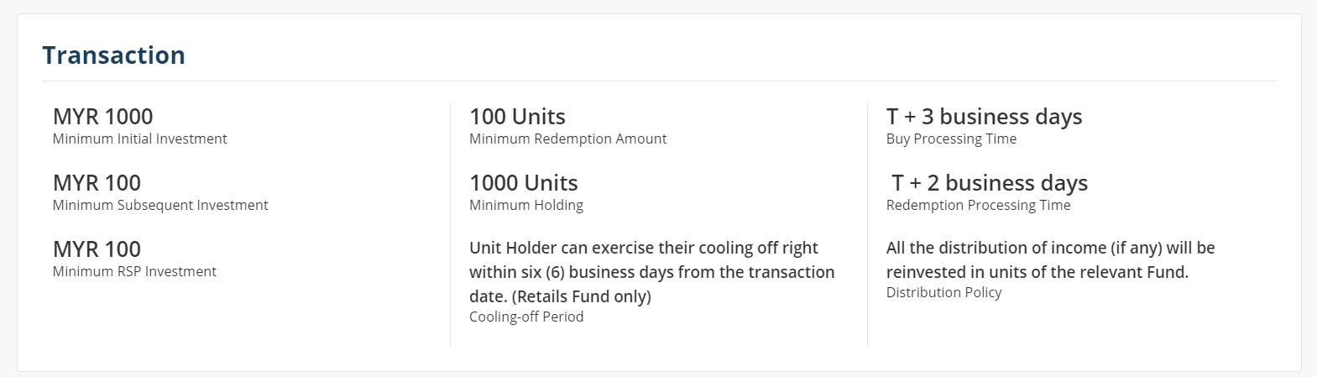Select the Redemption Processing Time label
Viewport: 1317px width, 377px height.
(978, 205)
